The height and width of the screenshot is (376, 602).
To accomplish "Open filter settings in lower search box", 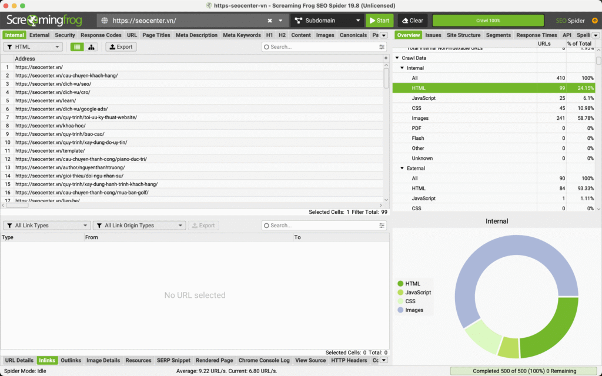I will coord(383,226).
